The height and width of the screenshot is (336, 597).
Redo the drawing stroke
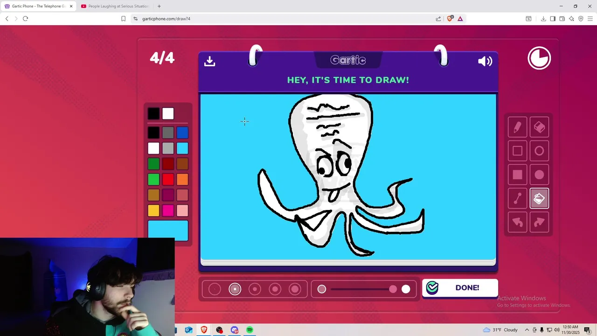tap(539, 223)
